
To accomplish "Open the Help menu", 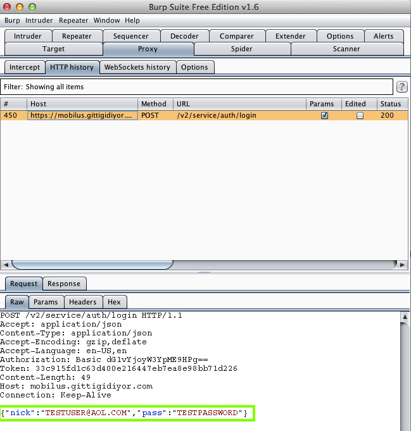I will tap(132, 21).
